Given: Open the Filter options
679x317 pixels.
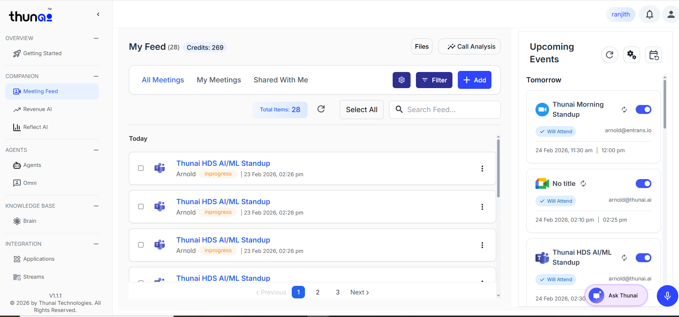Looking at the screenshot, I should (x=434, y=80).
